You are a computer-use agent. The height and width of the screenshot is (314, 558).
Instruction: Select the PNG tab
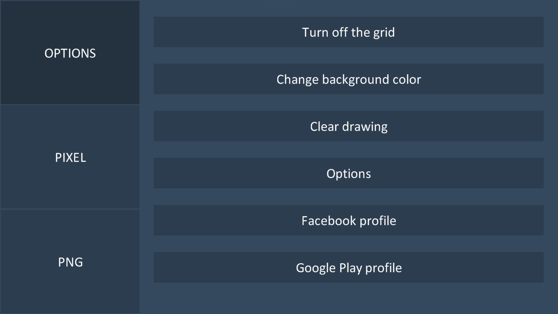[x=70, y=262]
